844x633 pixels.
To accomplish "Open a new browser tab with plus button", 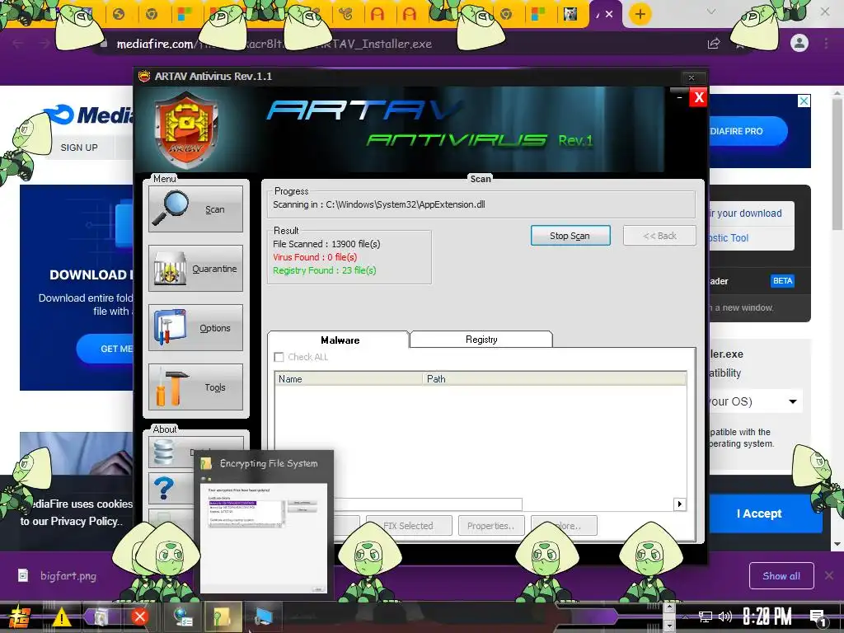I will [x=640, y=14].
